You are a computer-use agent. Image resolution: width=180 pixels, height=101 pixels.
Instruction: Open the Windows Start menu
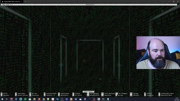(2, 99)
